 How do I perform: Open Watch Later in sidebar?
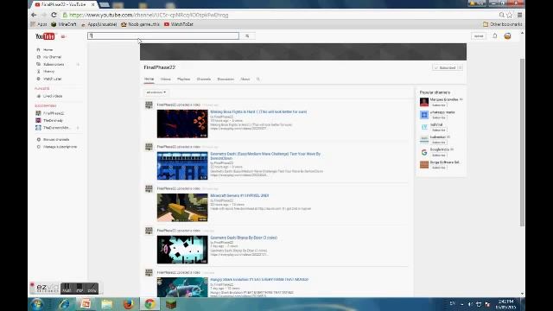tap(52, 79)
